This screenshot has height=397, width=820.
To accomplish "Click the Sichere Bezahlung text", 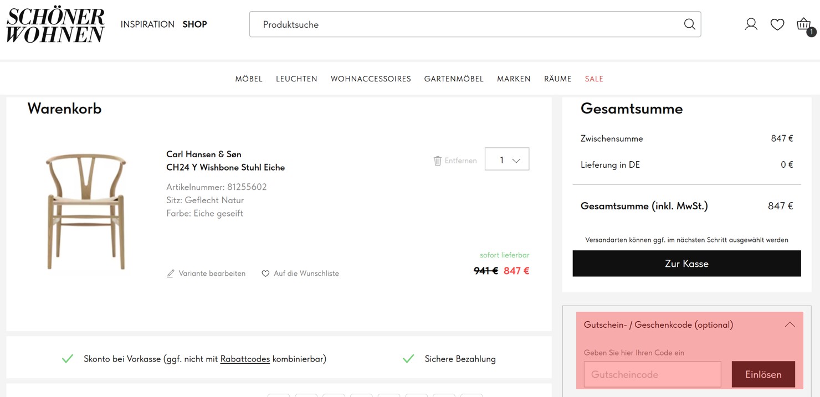I will pyautogui.click(x=460, y=359).
